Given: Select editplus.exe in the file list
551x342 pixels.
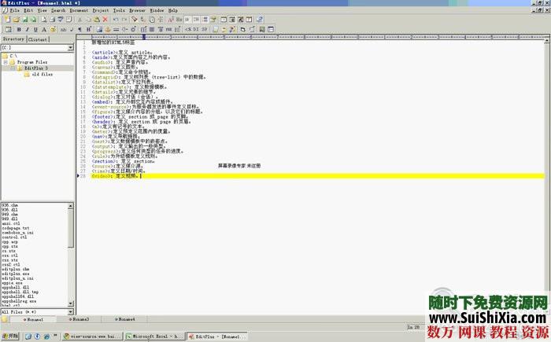Looking at the screenshot, I should [x=16, y=274].
